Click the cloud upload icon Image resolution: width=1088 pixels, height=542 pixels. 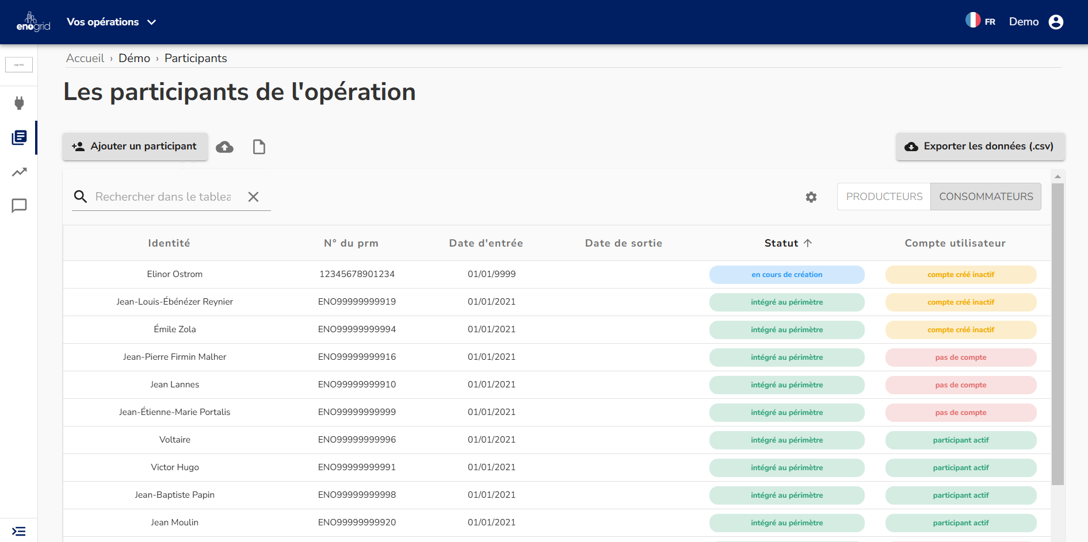pyautogui.click(x=224, y=147)
